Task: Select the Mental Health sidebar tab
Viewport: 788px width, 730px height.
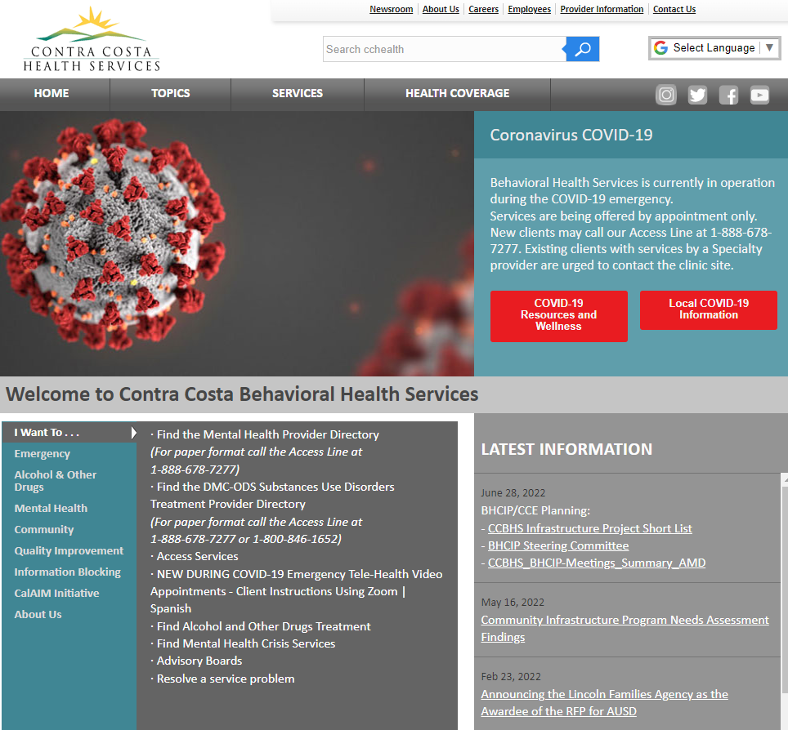Action: pos(51,508)
